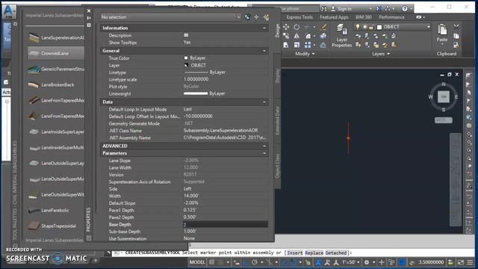The width and height of the screenshot is (478, 269).
Task: Click the Replace command-line option
Action: point(314,253)
